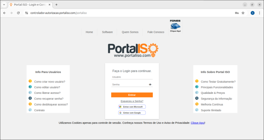The image size is (264, 140).
Task: Select the Portal ISO browser tab
Action: 30,5
